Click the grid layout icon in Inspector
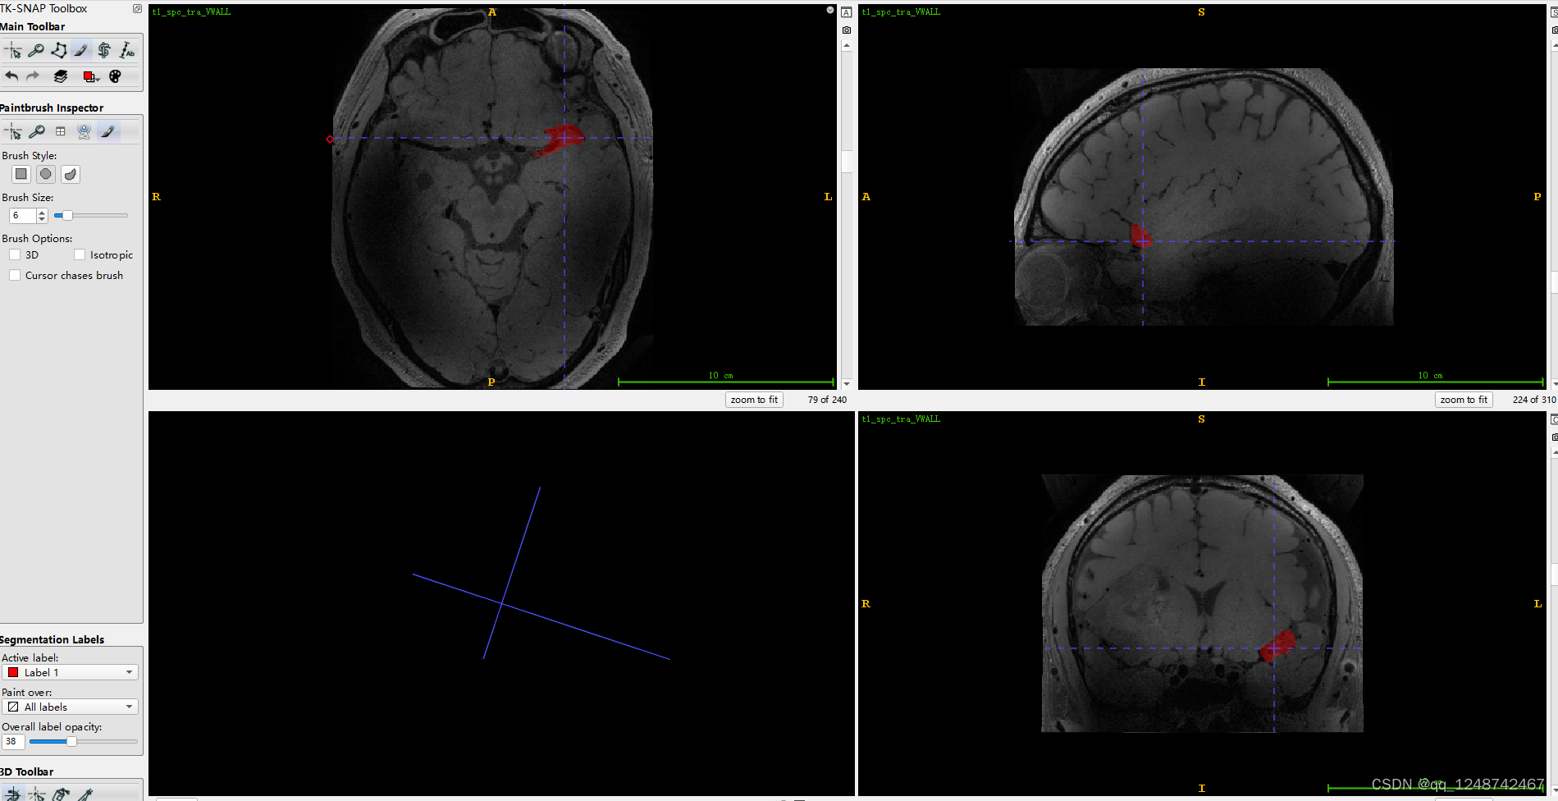This screenshot has height=801, width=1558. pyautogui.click(x=60, y=131)
